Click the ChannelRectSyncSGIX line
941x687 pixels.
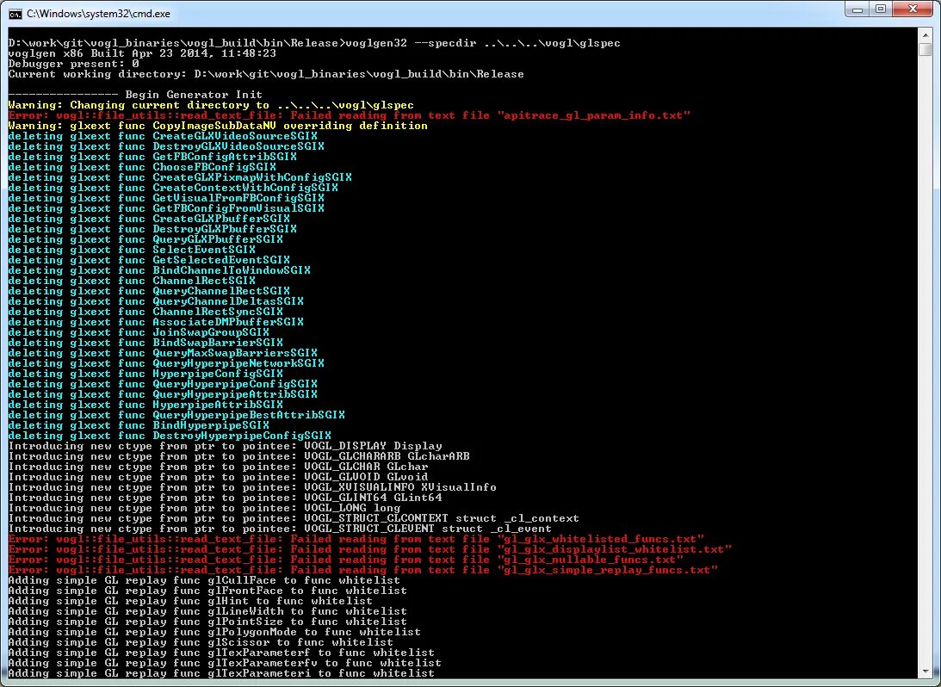[x=145, y=312]
